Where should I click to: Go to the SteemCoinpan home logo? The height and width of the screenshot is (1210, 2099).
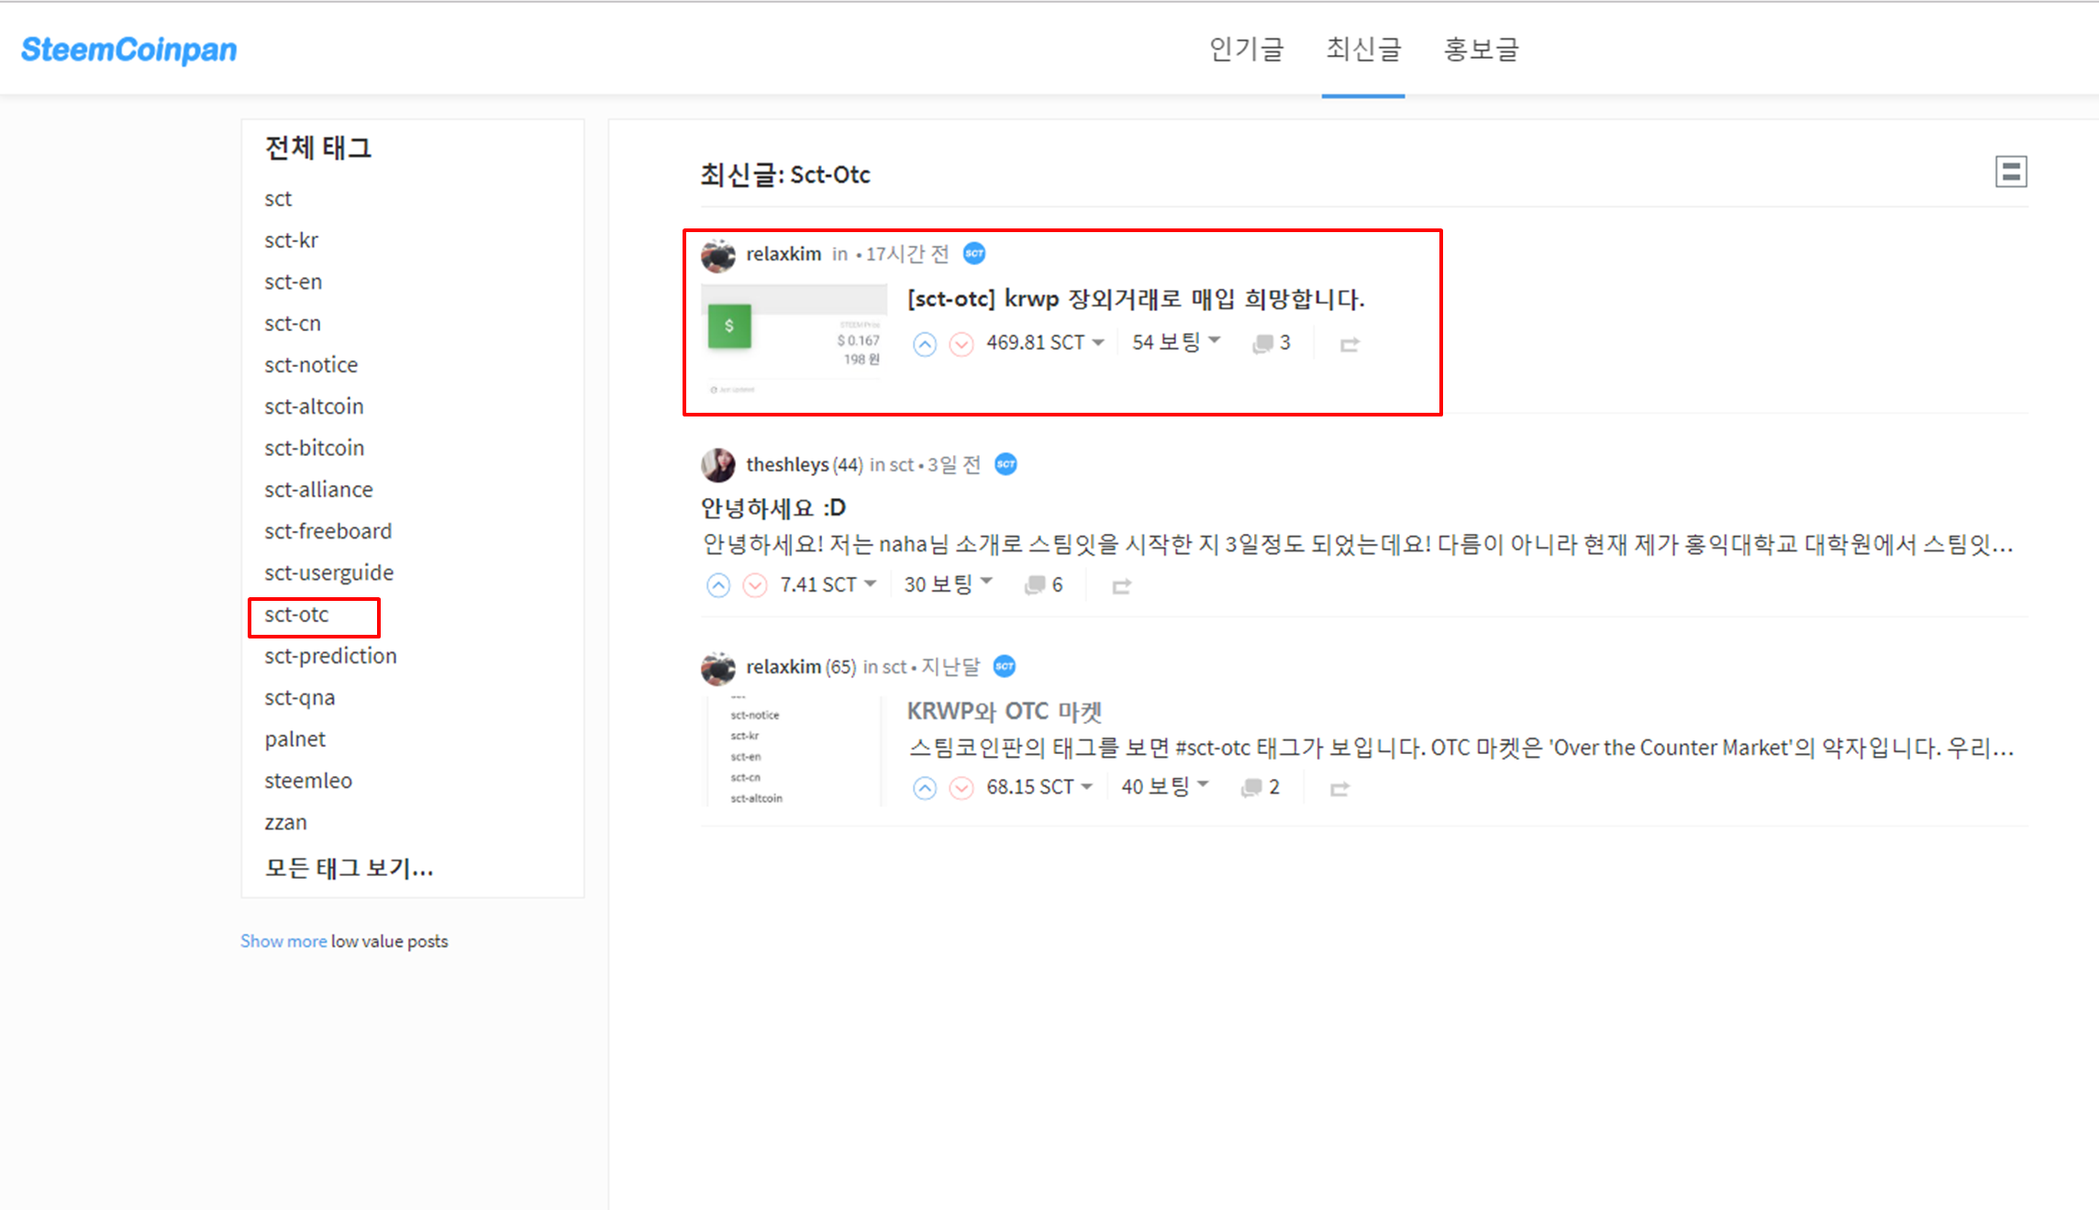pyautogui.click(x=128, y=50)
